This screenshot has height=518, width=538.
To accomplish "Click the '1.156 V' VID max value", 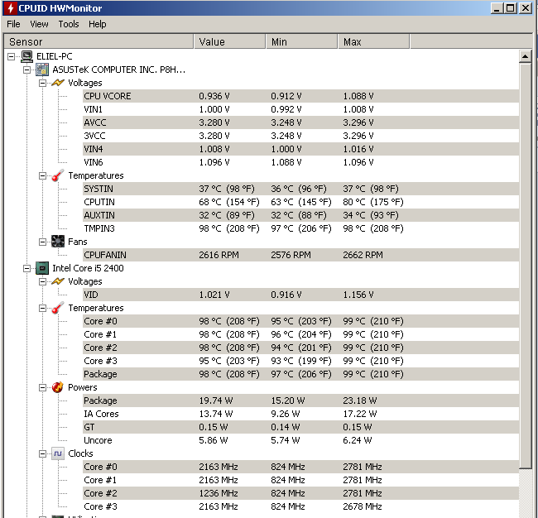I will pos(358,295).
